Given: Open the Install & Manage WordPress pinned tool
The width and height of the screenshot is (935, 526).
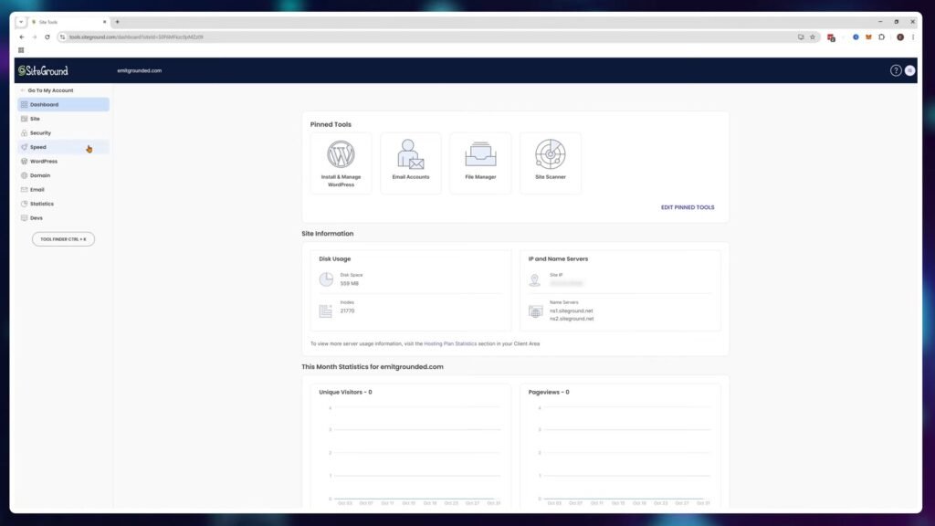Looking at the screenshot, I should (x=341, y=163).
